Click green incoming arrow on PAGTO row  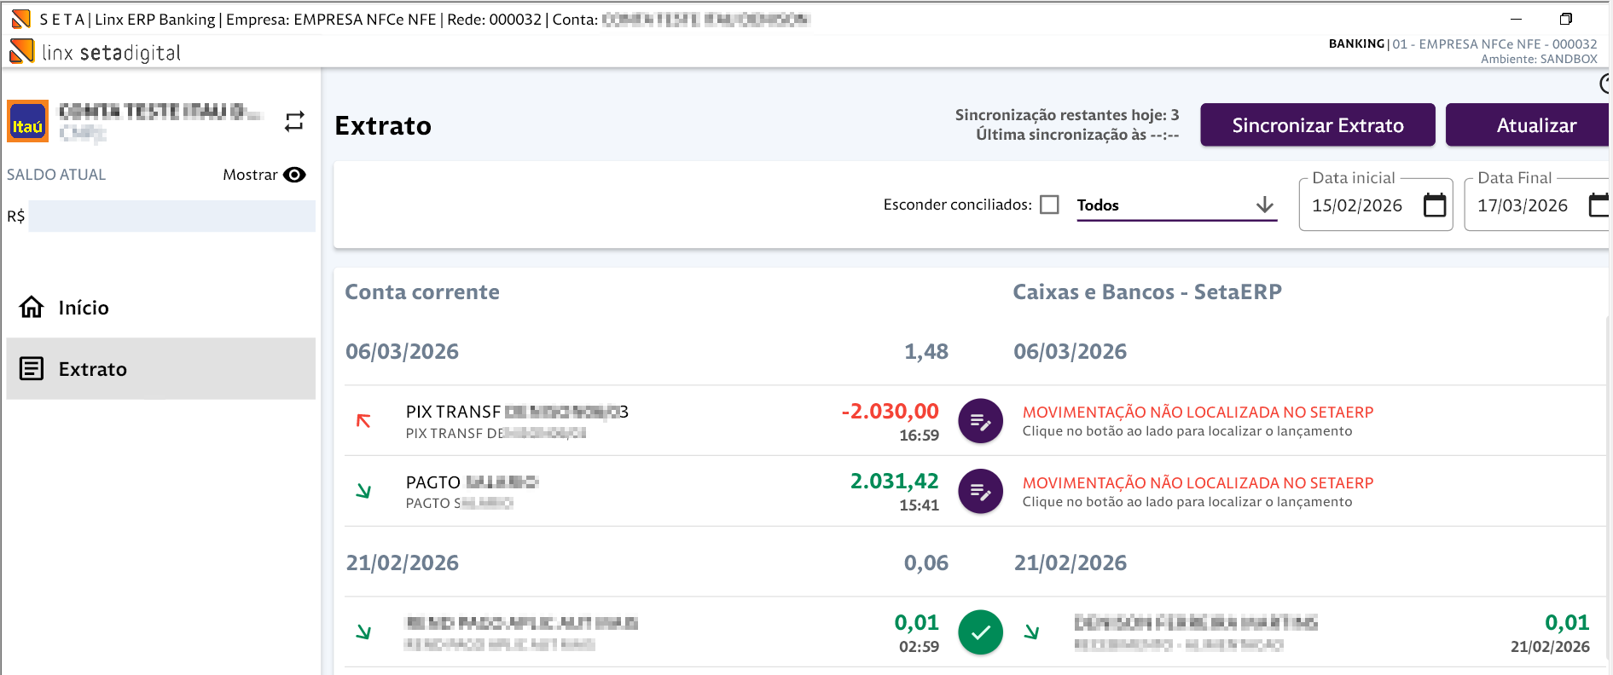[x=363, y=491]
